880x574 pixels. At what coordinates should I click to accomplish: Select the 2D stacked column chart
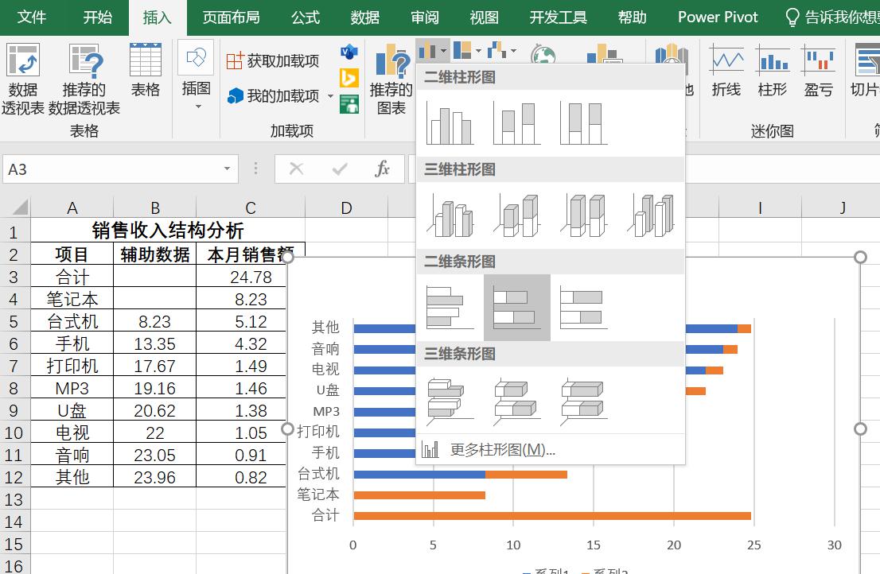516,123
